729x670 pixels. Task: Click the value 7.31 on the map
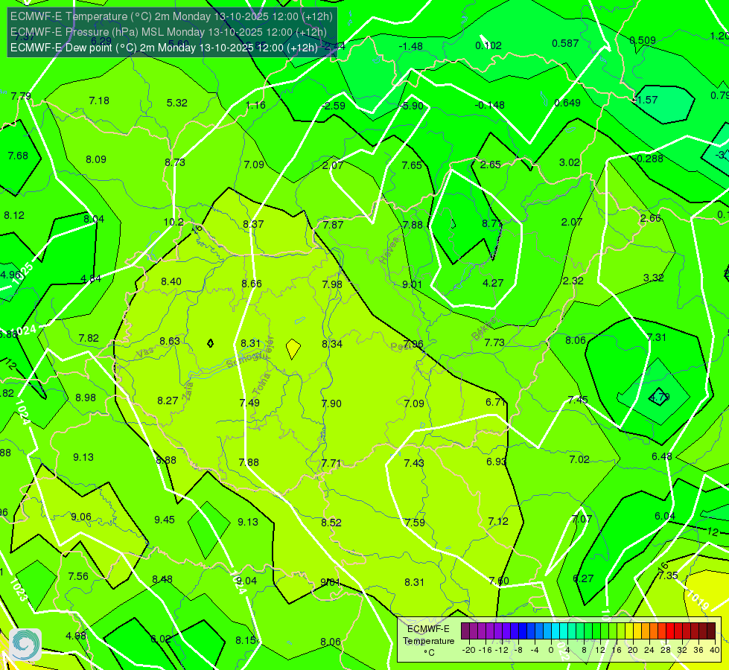(657, 337)
